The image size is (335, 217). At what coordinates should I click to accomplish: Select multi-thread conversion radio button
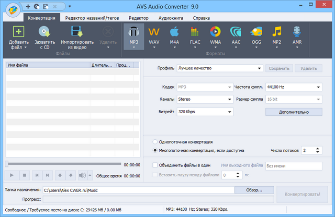pos(155,150)
